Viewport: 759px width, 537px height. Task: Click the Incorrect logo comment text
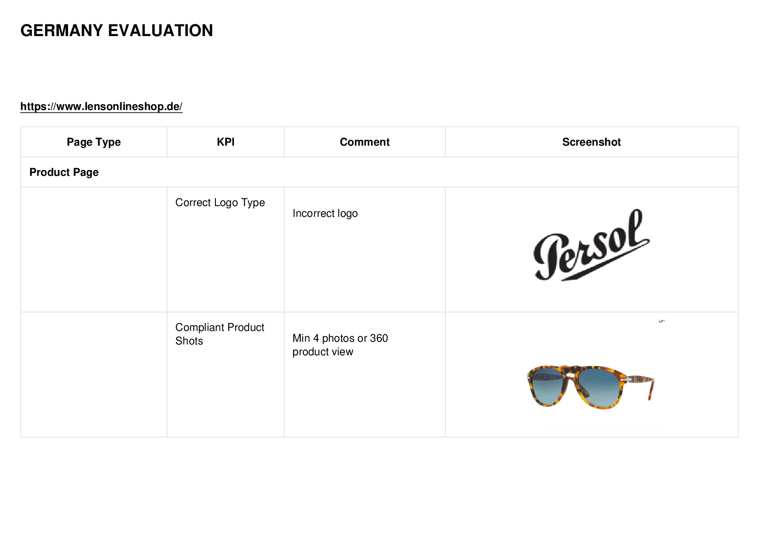tap(325, 213)
